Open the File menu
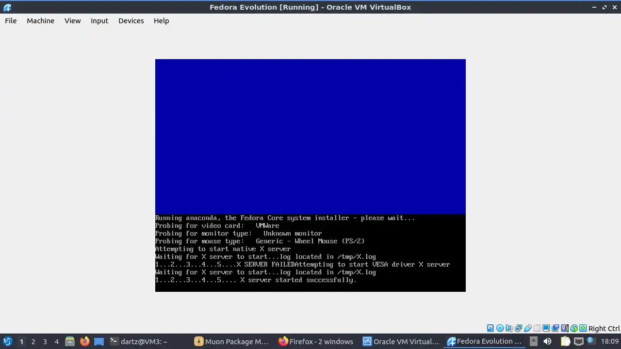The image size is (621, 349). click(x=11, y=21)
